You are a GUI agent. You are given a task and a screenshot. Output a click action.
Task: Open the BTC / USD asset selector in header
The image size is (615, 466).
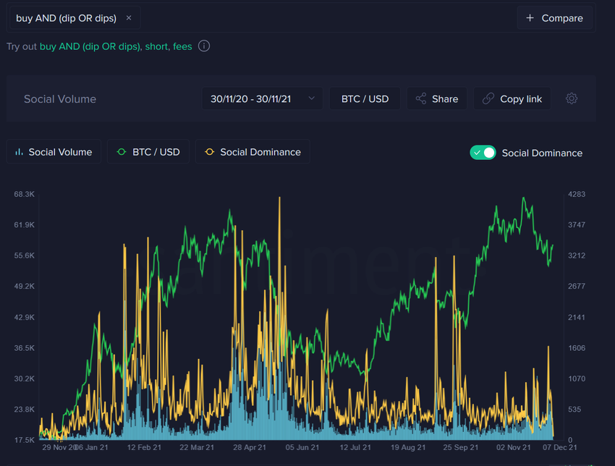[365, 98]
